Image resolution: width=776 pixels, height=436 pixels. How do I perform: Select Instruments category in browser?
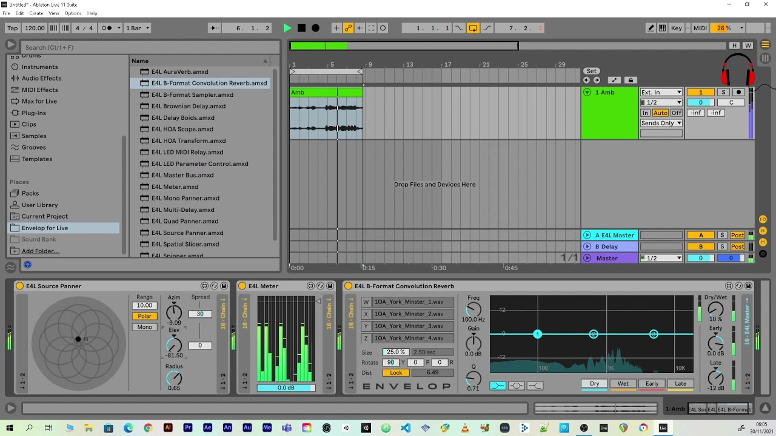tap(40, 67)
